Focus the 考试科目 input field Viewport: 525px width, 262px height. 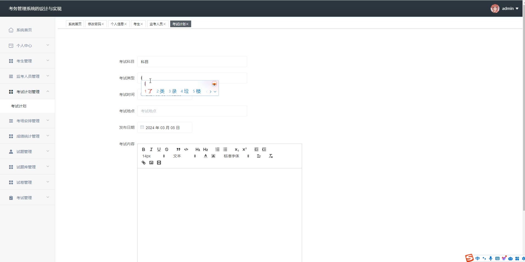(x=192, y=62)
